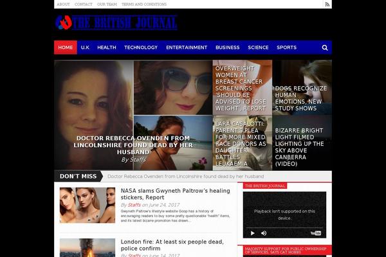Open the Business menu item
Image resolution: width=386 pixels, height=257 pixels.
[x=228, y=48]
